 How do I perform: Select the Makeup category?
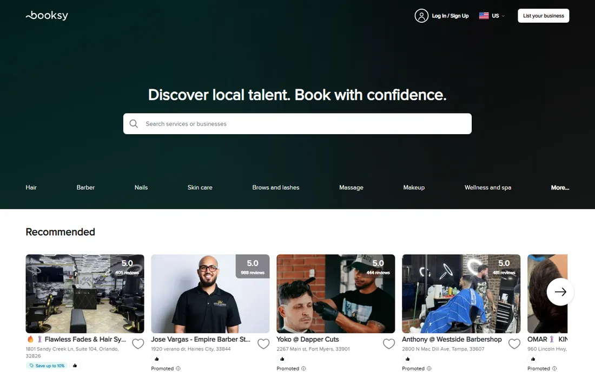coord(414,187)
